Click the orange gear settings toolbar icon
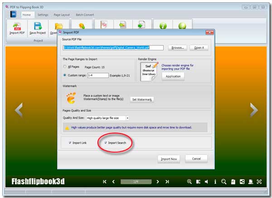 tap(82, 26)
